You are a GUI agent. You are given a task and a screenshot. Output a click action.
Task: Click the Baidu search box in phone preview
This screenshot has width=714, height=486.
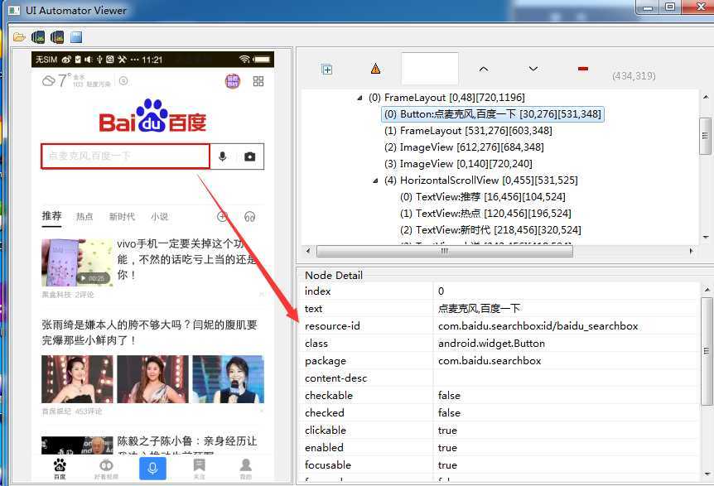126,156
